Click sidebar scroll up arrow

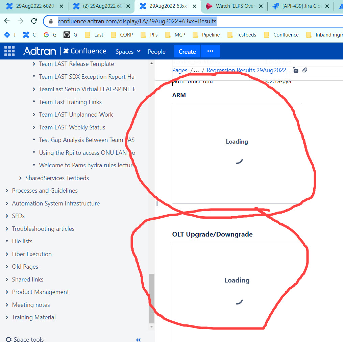[151, 64]
